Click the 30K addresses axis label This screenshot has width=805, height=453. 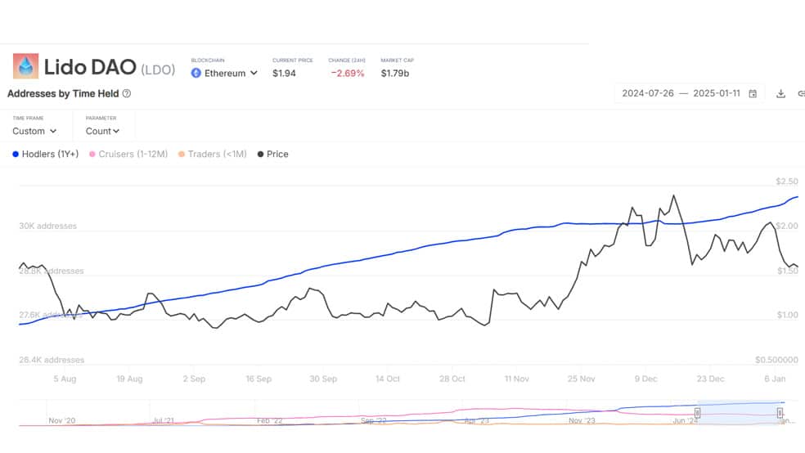coord(47,226)
